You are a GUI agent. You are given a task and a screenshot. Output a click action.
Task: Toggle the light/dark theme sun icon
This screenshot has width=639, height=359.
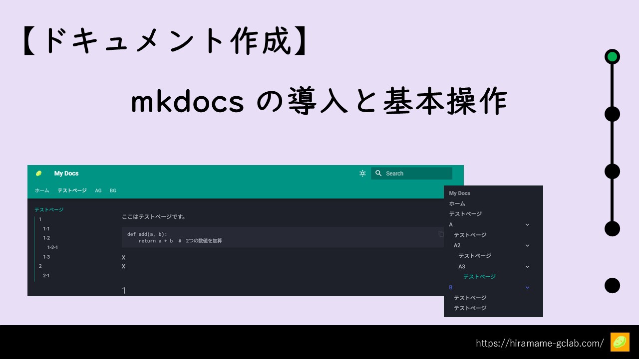362,174
